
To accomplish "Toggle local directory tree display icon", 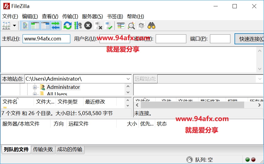I will coord(35,26).
